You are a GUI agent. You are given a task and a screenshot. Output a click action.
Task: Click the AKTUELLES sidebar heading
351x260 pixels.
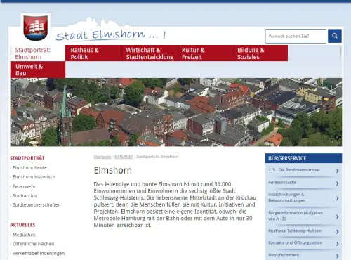pos(22,225)
